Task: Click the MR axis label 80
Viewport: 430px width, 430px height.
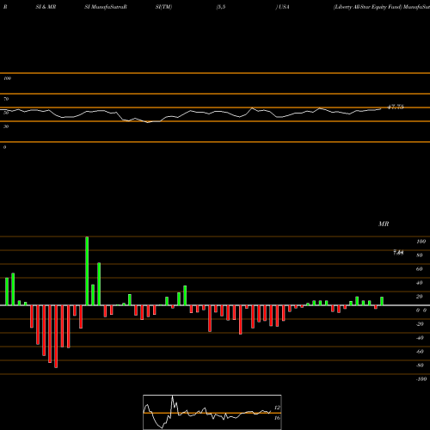Action: tap(420, 255)
